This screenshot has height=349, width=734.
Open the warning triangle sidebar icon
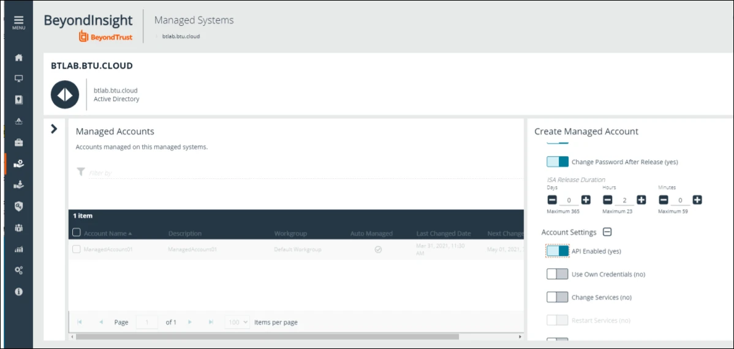tap(19, 121)
